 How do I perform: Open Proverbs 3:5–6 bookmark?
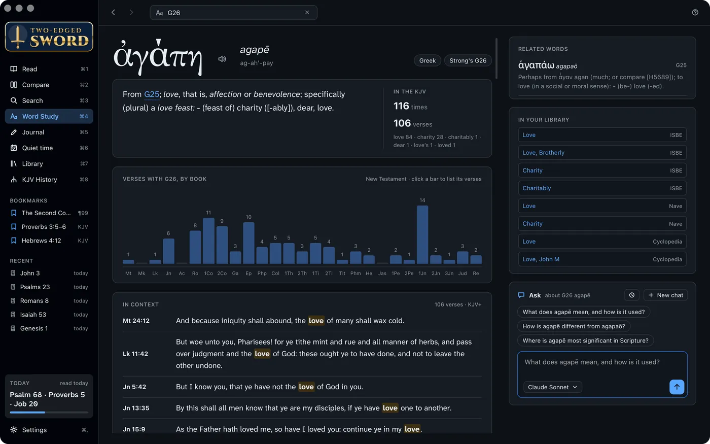pyautogui.click(x=49, y=227)
